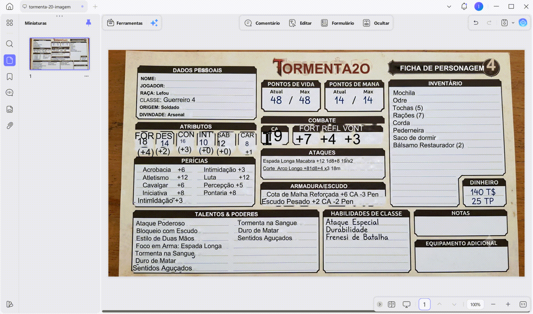The width and height of the screenshot is (533, 314).
Task: Click the page number input field
Action: 424,304
